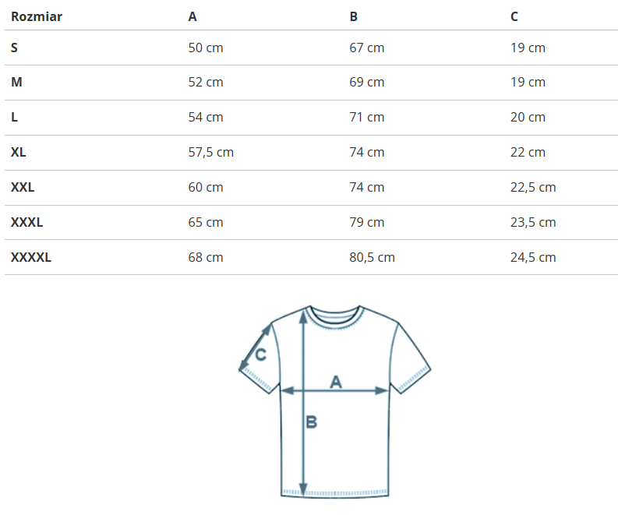This screenshot has height=515, width=618.
Task: Select the XXXL size row label
Action: point(26,222)
